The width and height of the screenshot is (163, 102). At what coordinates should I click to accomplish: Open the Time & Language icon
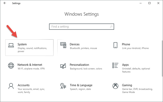pyautogui.click(x=63, y=86)
